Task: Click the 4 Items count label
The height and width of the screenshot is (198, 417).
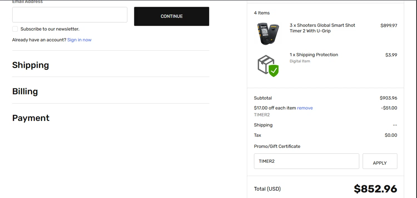Action: pos(262,13)
